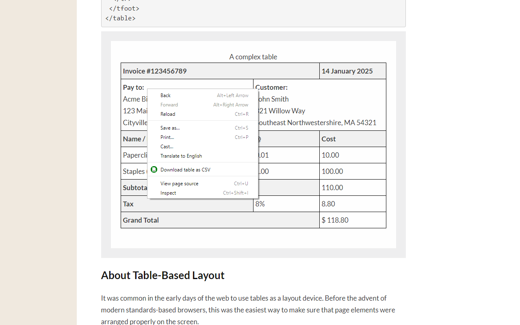Click the "Customer:" cell of the invoice
Image resolution: width=520 pixels, height=325 pixels.
[271, 87]
